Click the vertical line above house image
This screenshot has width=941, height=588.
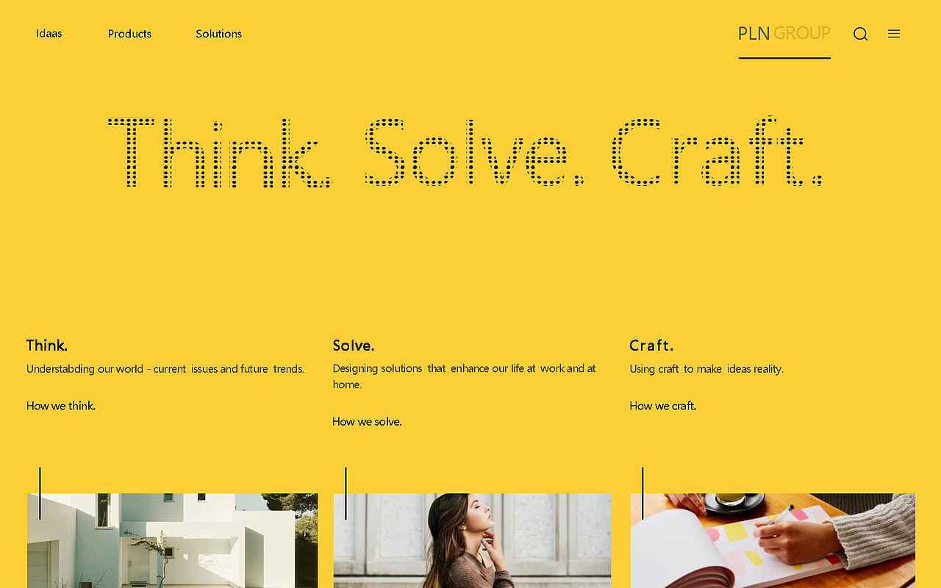click(40, 493)
